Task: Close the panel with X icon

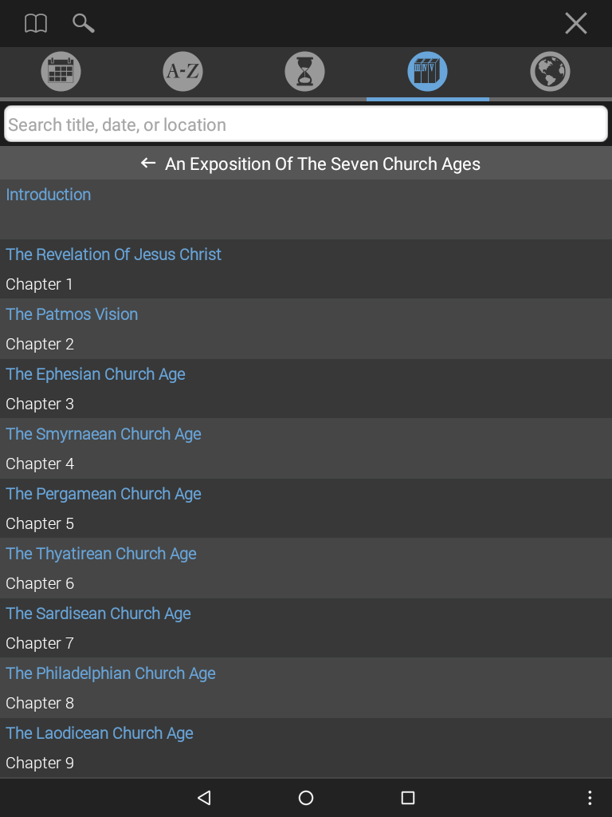Action: click(x=575, y=23)
